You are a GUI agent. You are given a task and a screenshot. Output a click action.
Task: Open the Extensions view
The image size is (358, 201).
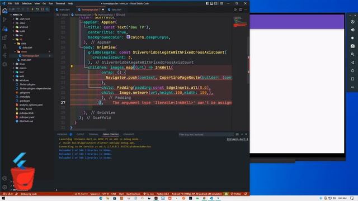(4, 37)
